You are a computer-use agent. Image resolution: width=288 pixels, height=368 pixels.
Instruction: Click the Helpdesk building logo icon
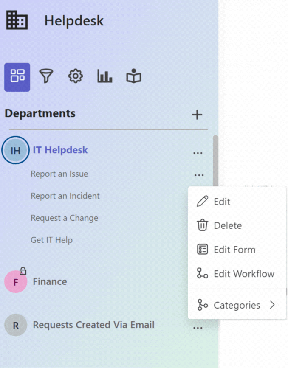tap(17, 20)
